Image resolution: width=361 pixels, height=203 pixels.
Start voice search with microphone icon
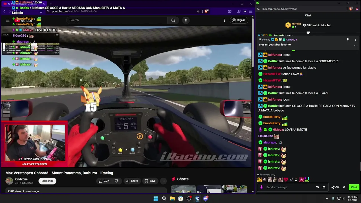[x=186, y=20]
